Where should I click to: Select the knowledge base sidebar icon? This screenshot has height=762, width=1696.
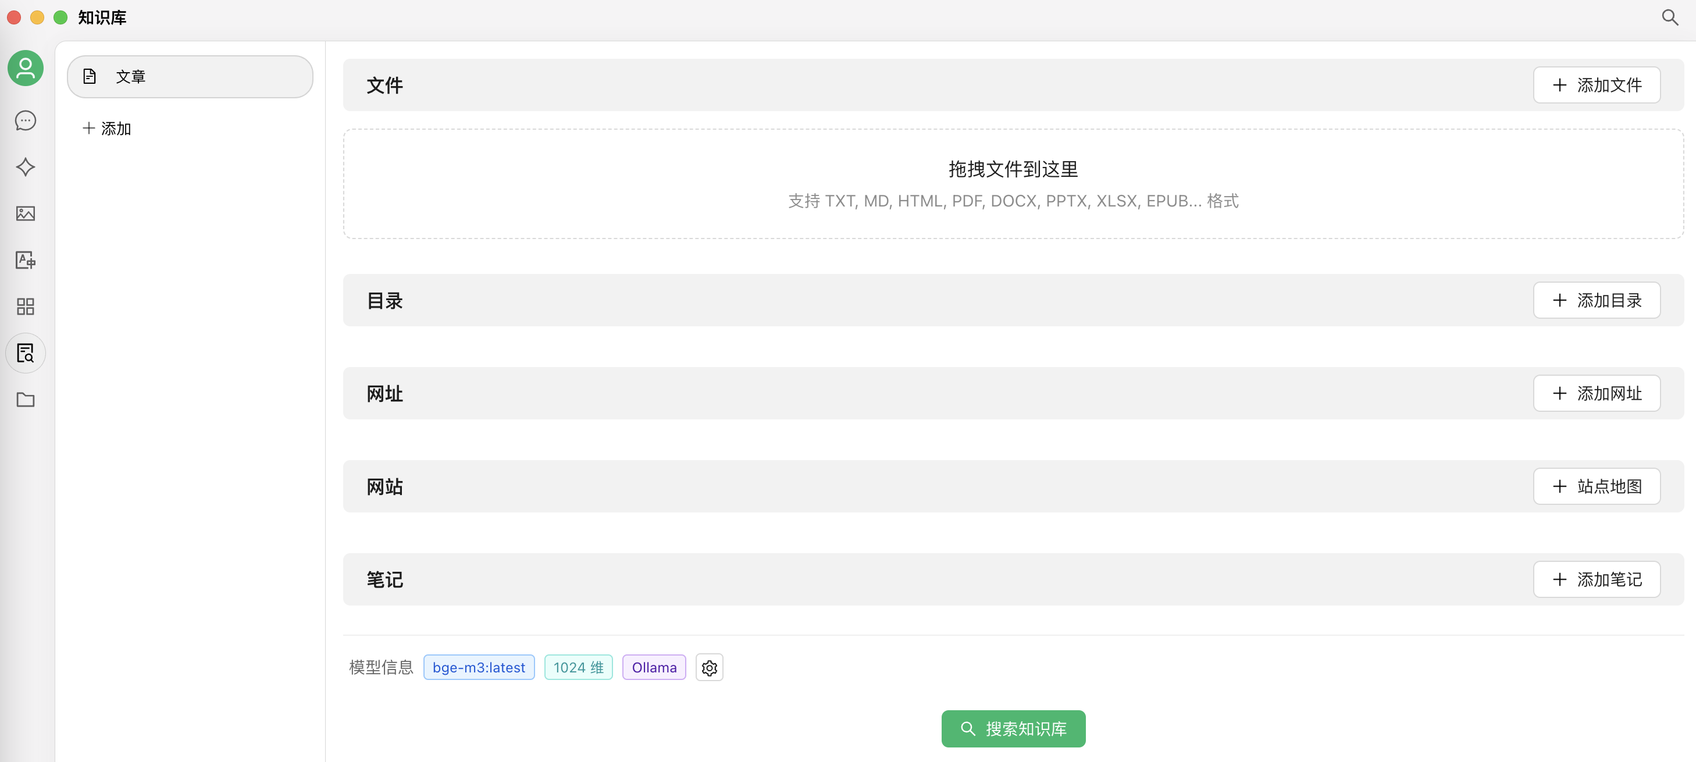(25, 353)
